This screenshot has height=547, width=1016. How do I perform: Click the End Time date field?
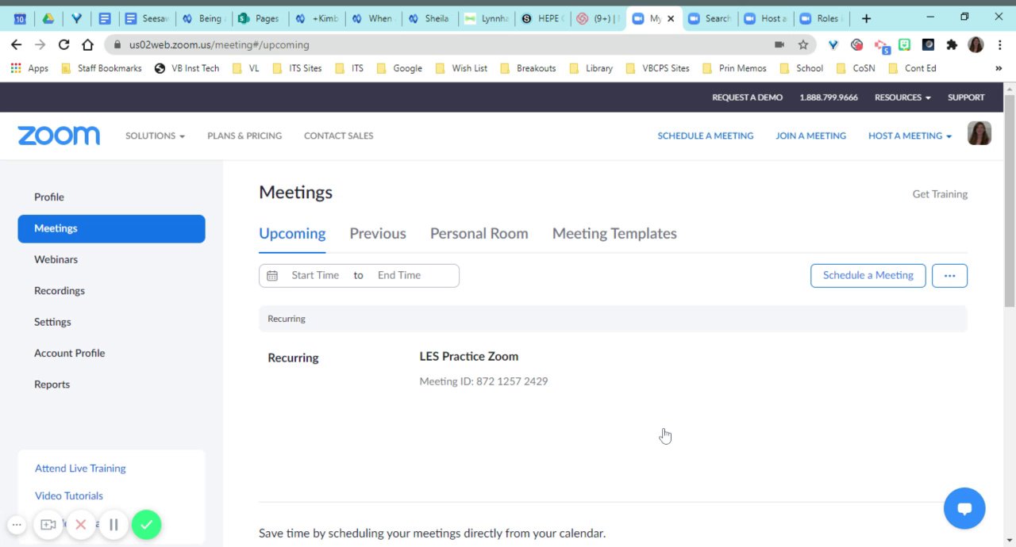point(399,276)
